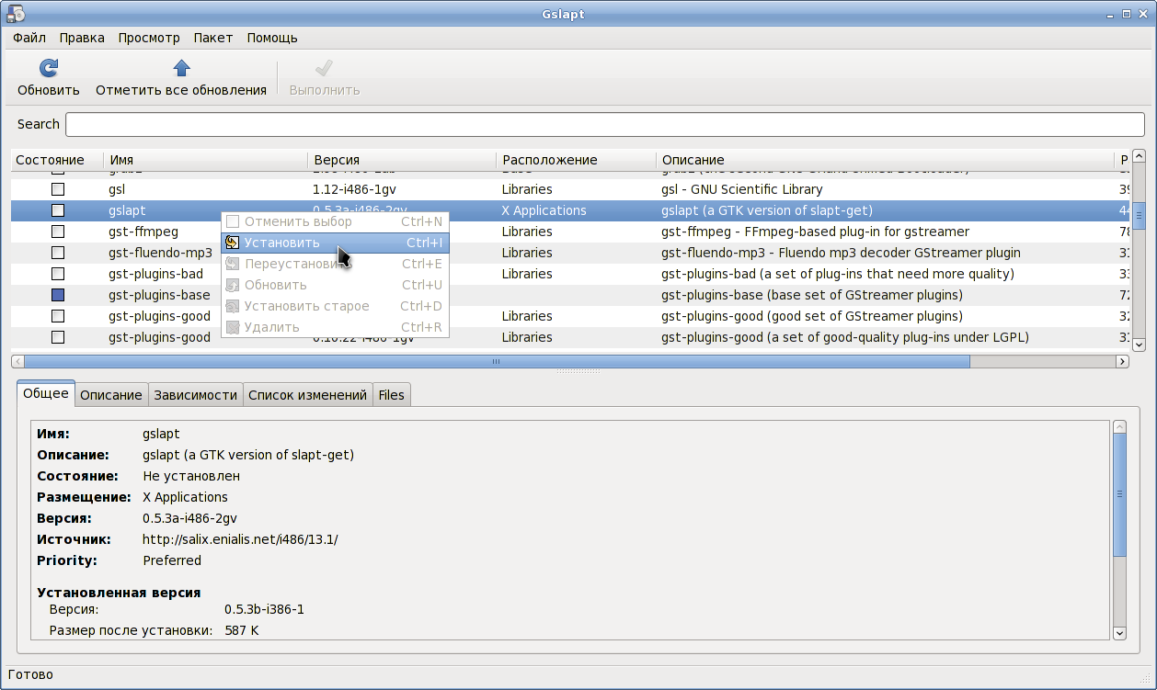Image resolution: width=1157 pixels, height=690 pixels.
Task: Click the details panel vertical scrollbar thumb
Action: (1119, 494)
